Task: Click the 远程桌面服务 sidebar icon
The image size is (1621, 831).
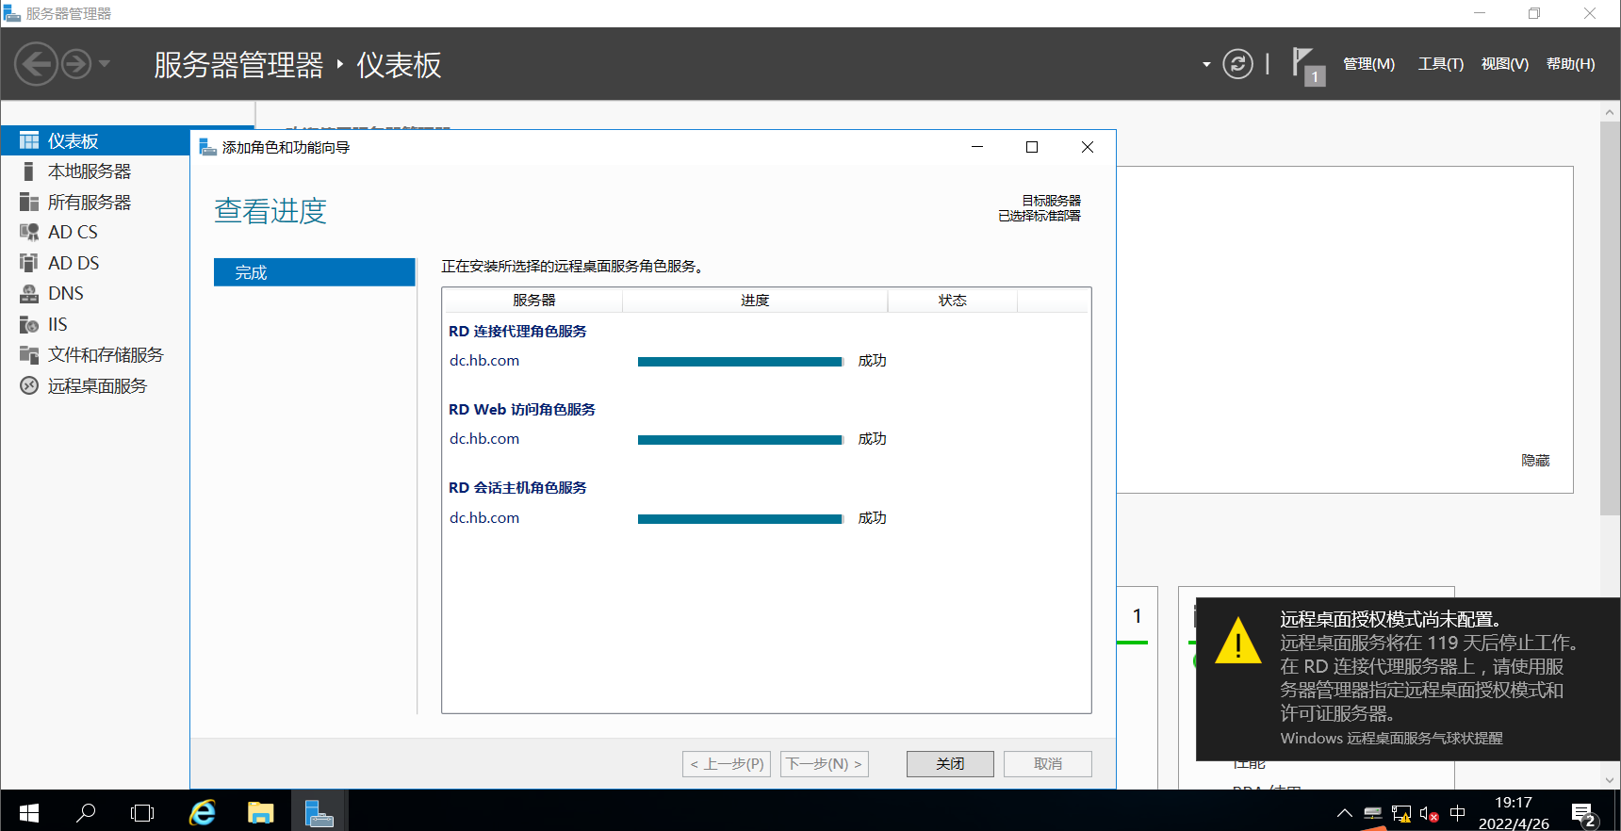Action: tap(29, 385)
